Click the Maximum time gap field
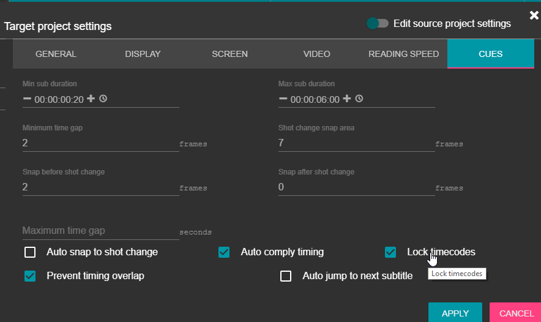Screen dimensions: 541x322 (100, 231)
